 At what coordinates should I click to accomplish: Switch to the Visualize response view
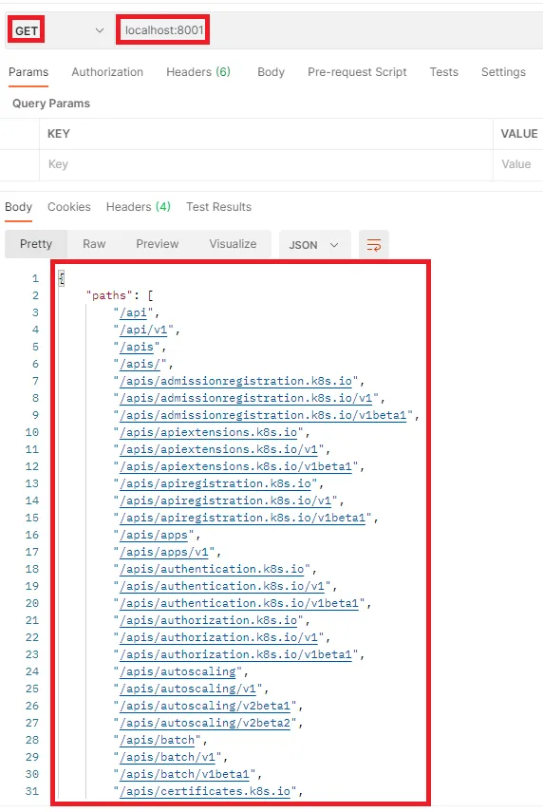pos(233,244)
